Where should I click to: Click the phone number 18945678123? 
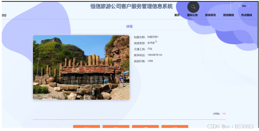(x=155, y=55)
